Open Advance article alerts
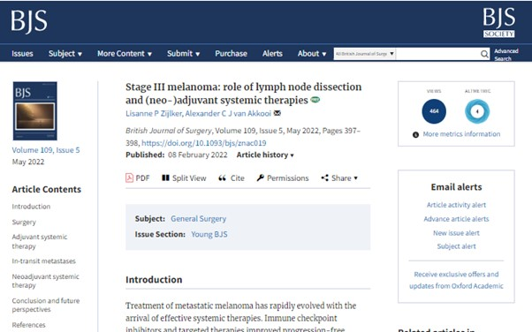The width and height of the screenshot is (532, 332). 456,219
